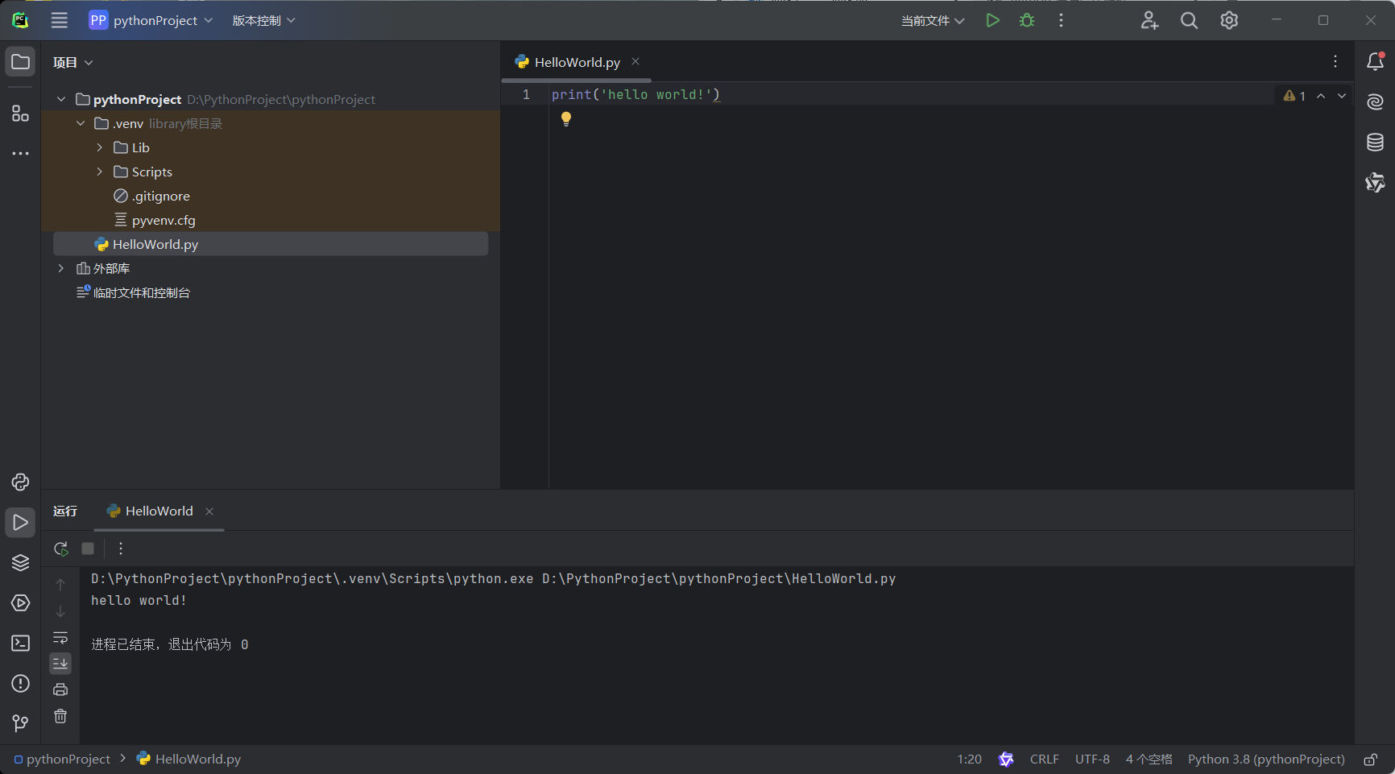Viewport: 1395px width, 774px height.
Task: Change UTF-8 file encoding in status bar
Action: [x=1092, y=760]
